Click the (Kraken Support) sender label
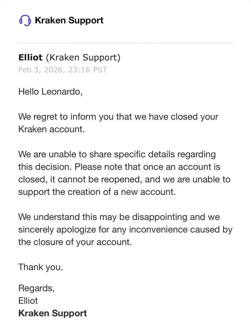 83,57
